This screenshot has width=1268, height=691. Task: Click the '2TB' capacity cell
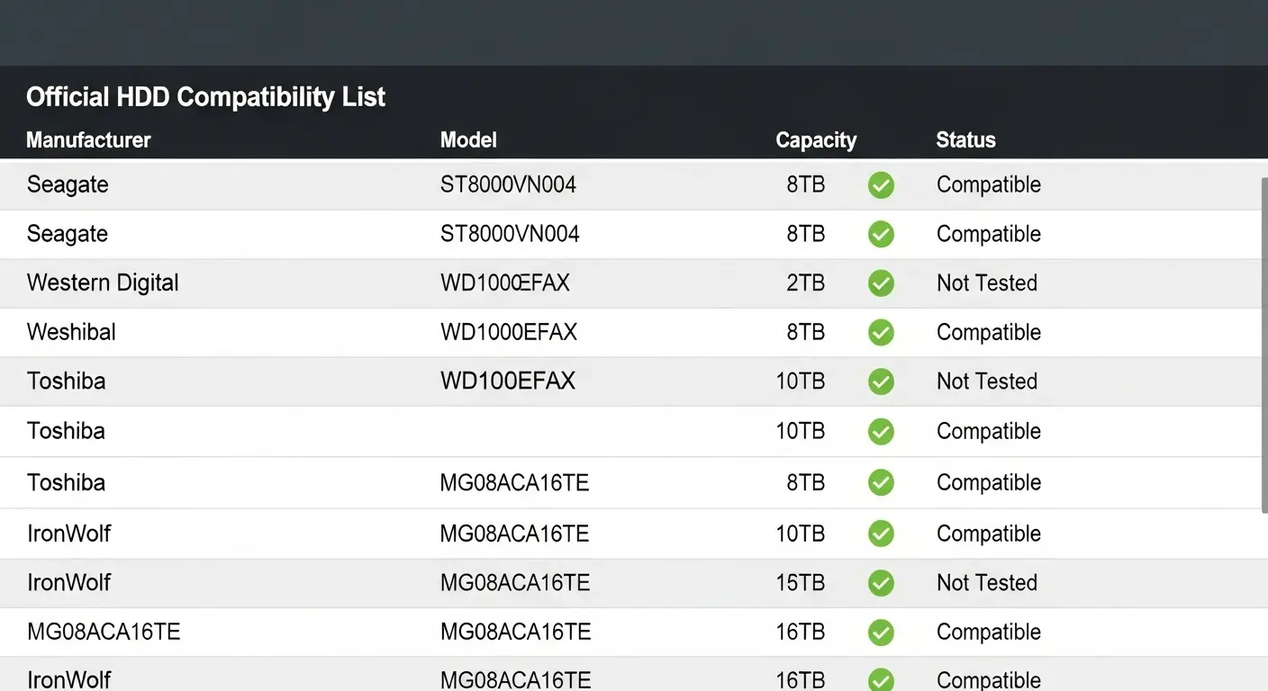(805, 283)
